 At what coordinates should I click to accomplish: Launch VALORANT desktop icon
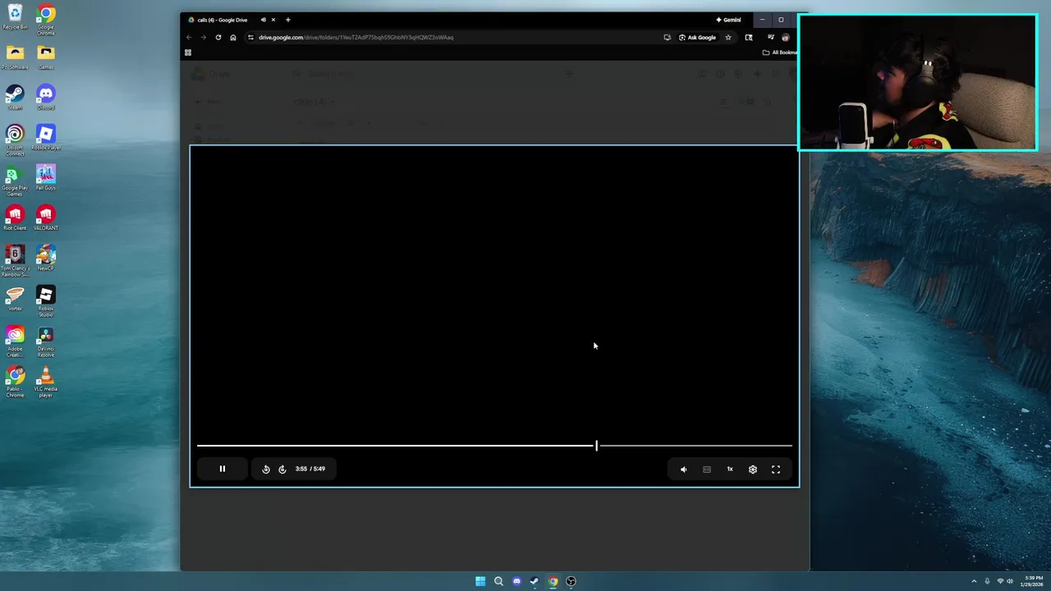pos(46,218)
